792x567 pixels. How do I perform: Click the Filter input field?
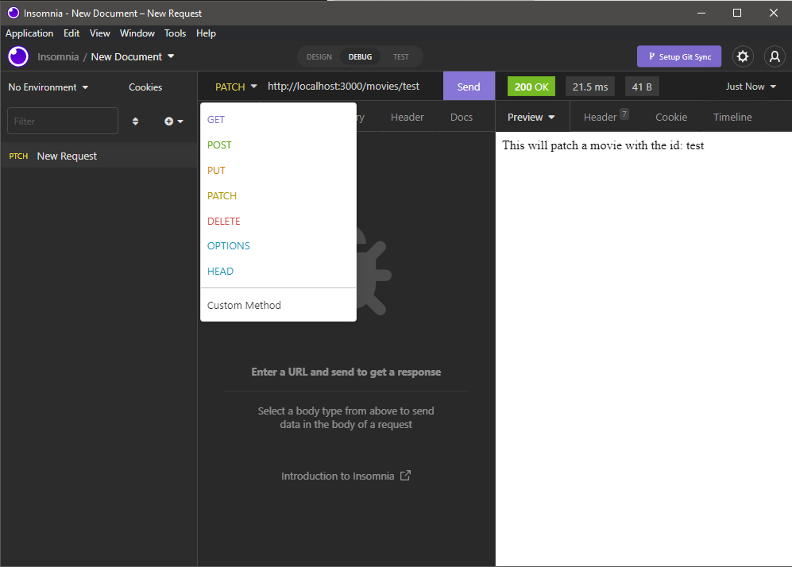(x=63, y=121)
